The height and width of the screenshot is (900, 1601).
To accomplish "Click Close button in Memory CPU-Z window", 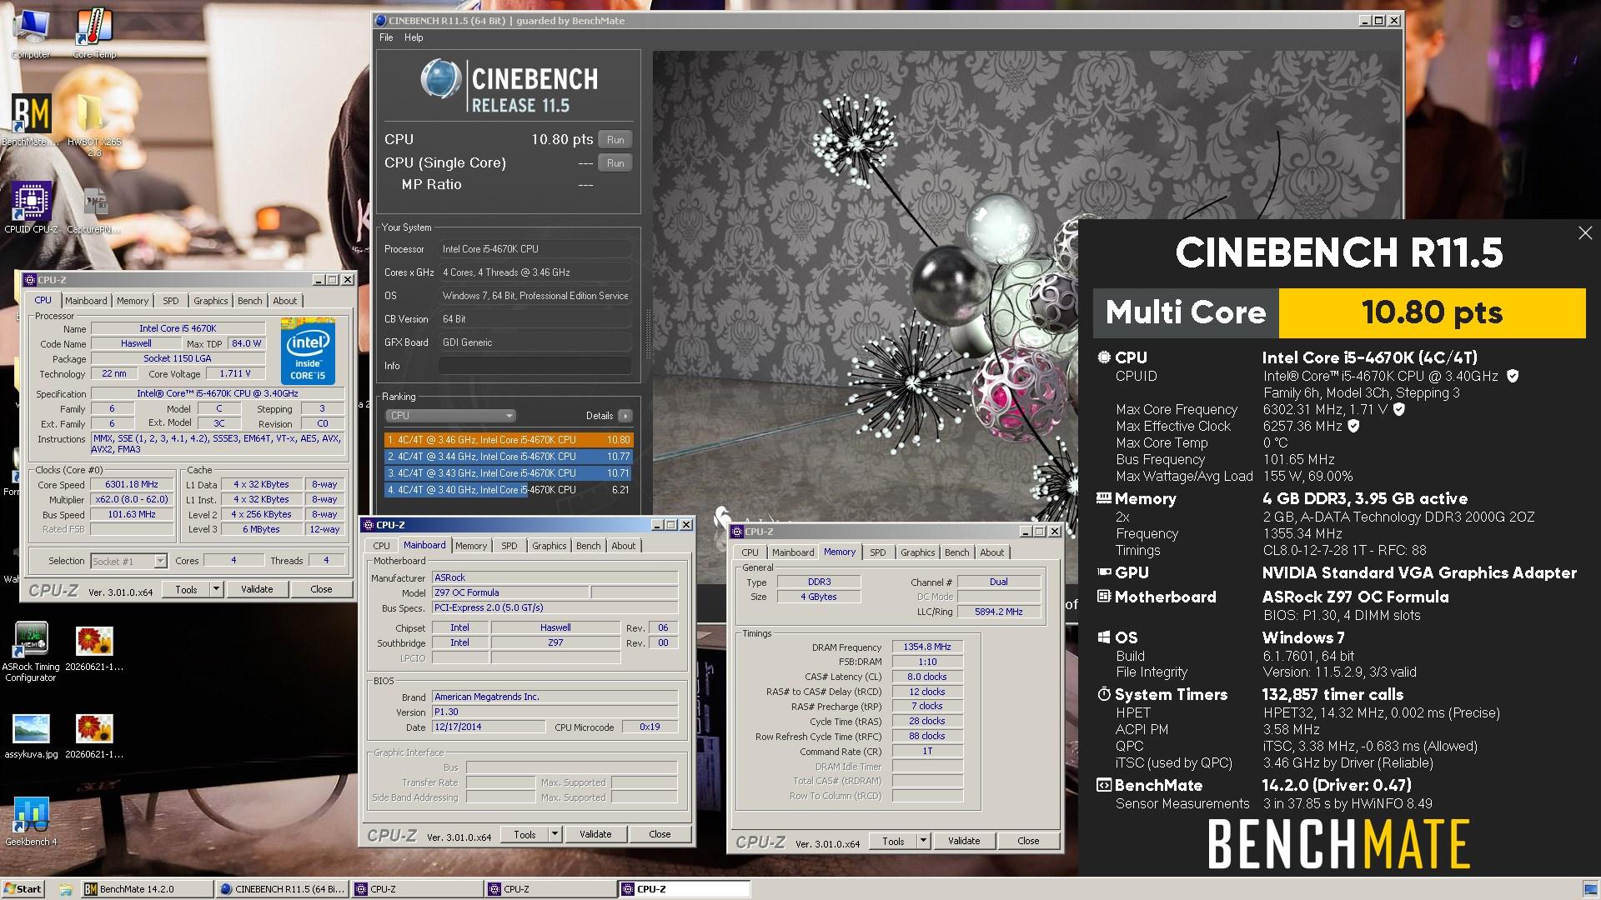I will [1028, 842].
